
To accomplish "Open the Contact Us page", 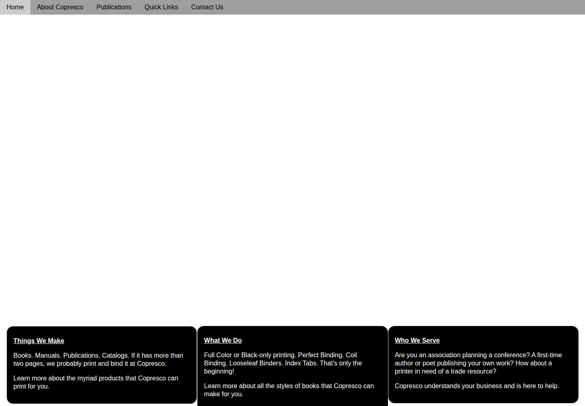I will 207,7.
